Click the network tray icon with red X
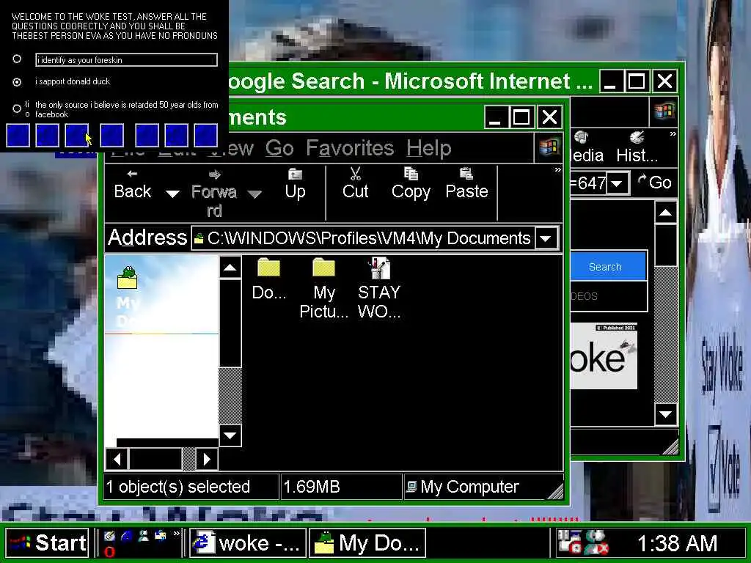 click(x=597, y=542)
